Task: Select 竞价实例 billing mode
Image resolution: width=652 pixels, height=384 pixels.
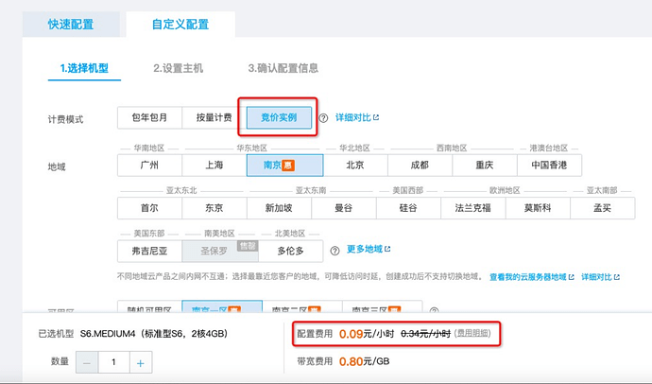Action: [x=279, y=117]
